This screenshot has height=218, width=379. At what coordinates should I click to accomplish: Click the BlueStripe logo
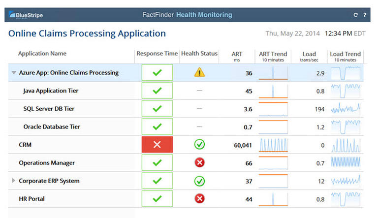pos(26,15)
